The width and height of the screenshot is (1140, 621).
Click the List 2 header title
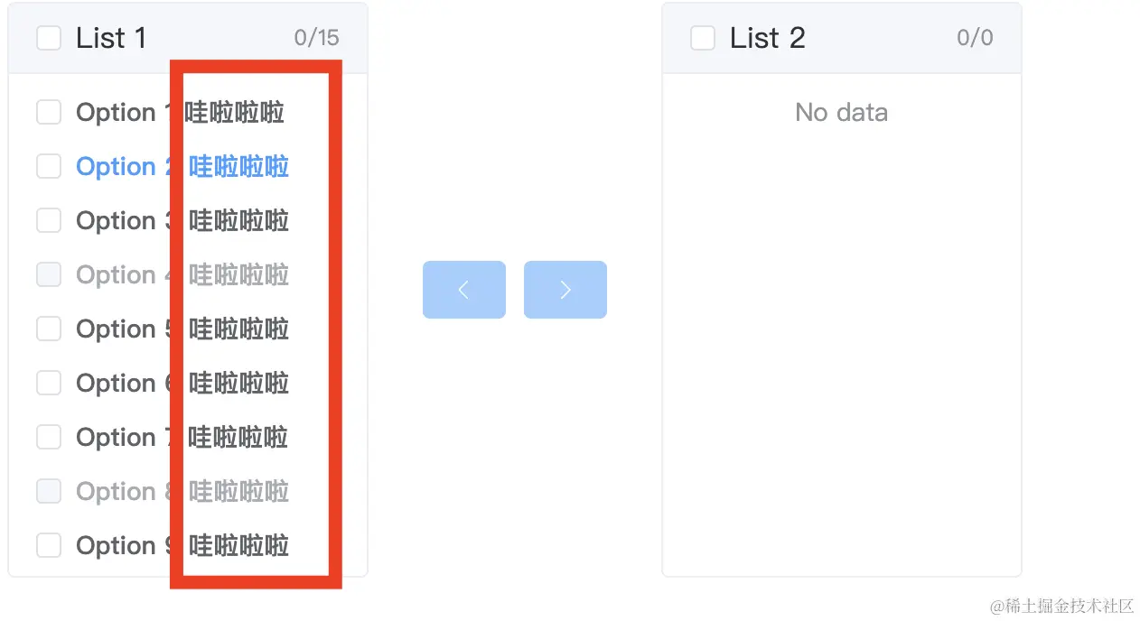[x=765, y=37]
